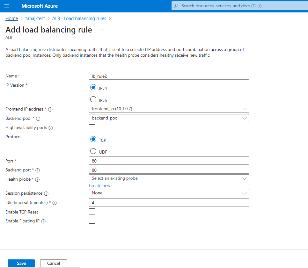Screen dimensions: 308x268
Task: Show info for Idle timeout
Action: click(x=55, y=203)
